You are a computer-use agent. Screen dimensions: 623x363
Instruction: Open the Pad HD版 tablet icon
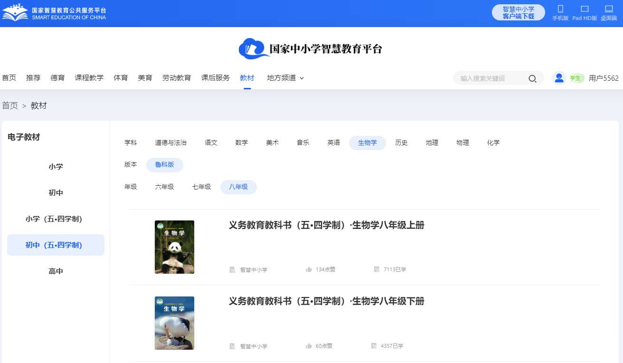tap(585, 9)
